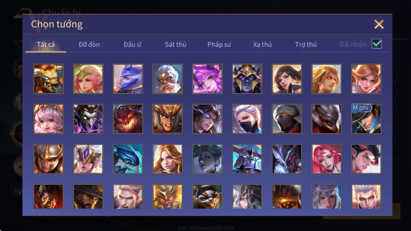Pick the green-eyed plague mask hero
The width and height of the screenshot is (411, 231).
pyautogui.click(x=88, y=119)
